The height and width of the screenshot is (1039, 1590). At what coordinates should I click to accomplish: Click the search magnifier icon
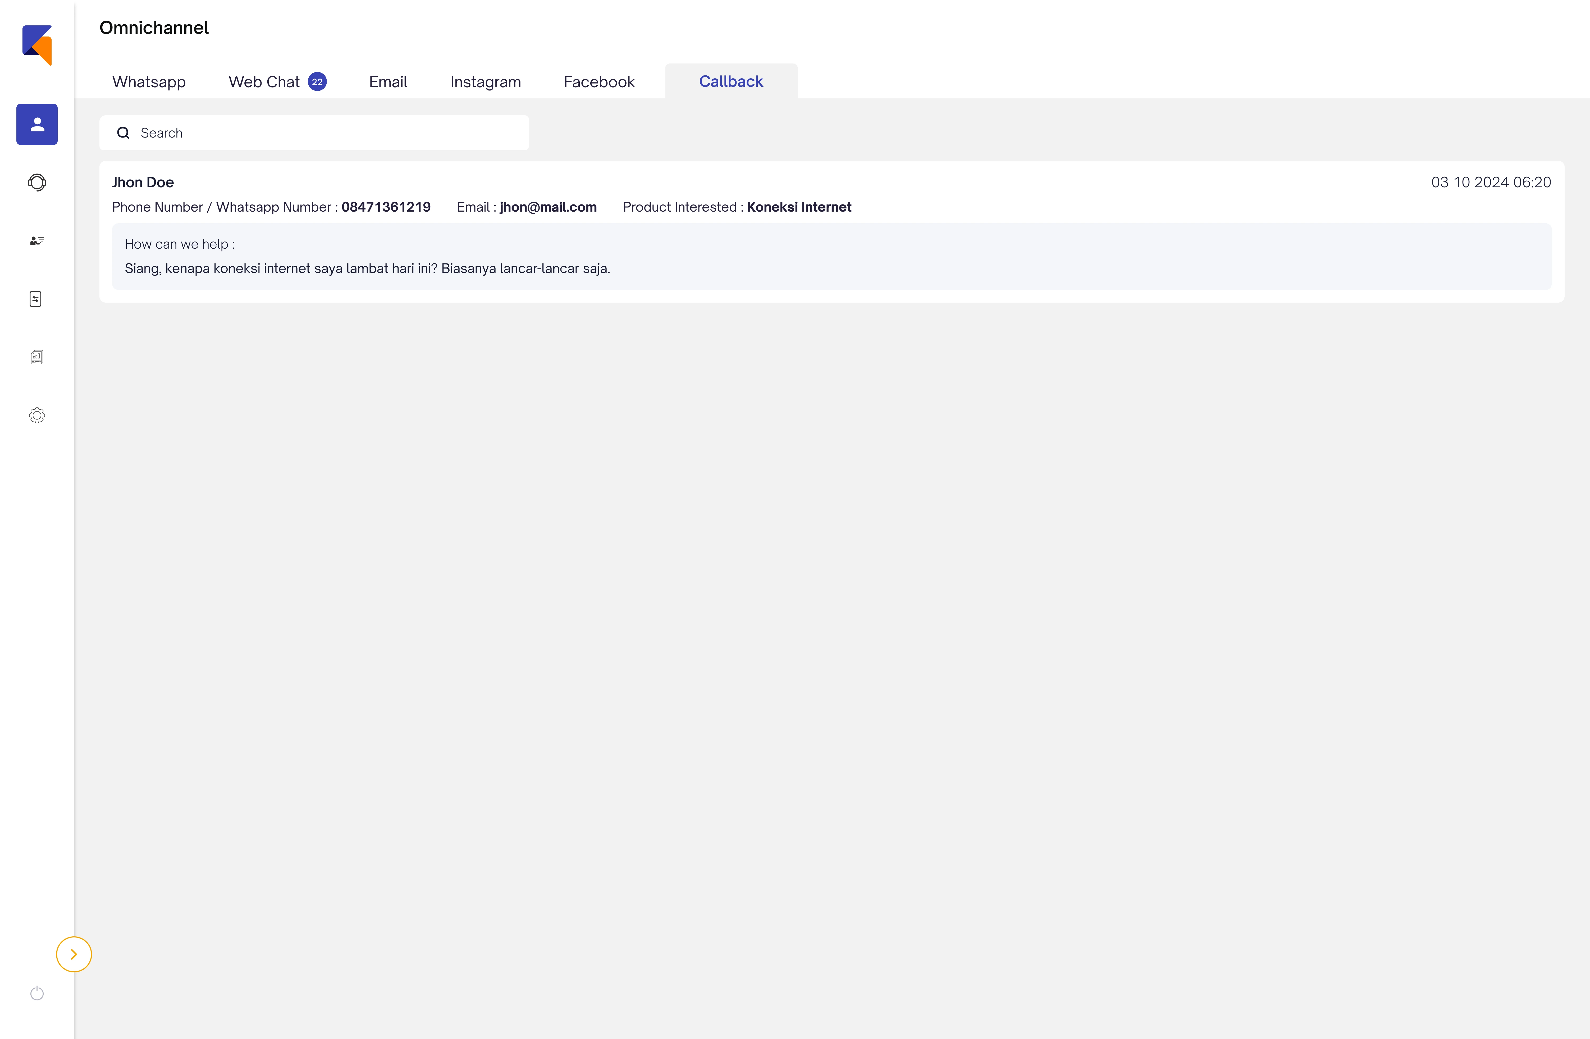pyautogui.click(x=123, y=133)
